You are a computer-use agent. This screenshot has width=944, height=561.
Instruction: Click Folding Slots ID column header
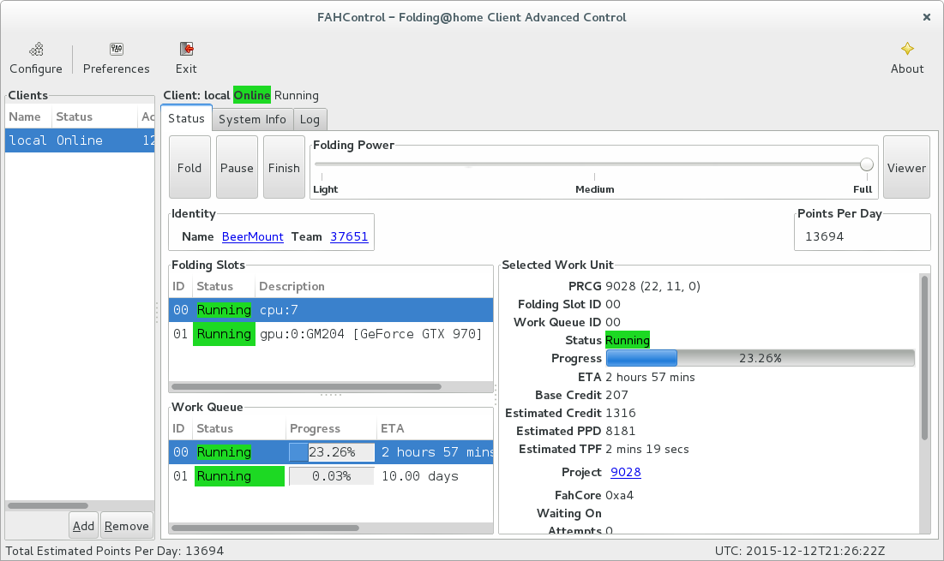180,286
